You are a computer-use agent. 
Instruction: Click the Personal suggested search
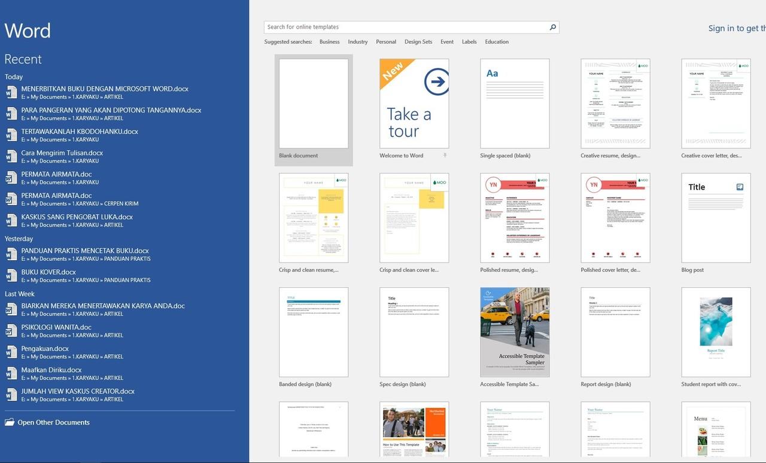386,42
